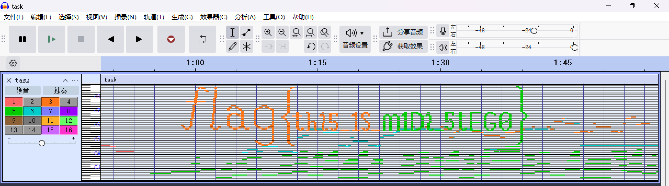Viewport: 669px width, 186px height.
Task: Click the 分享音频 button
Action: point(403,32)
